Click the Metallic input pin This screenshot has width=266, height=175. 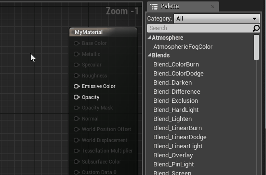click(77, 54)
